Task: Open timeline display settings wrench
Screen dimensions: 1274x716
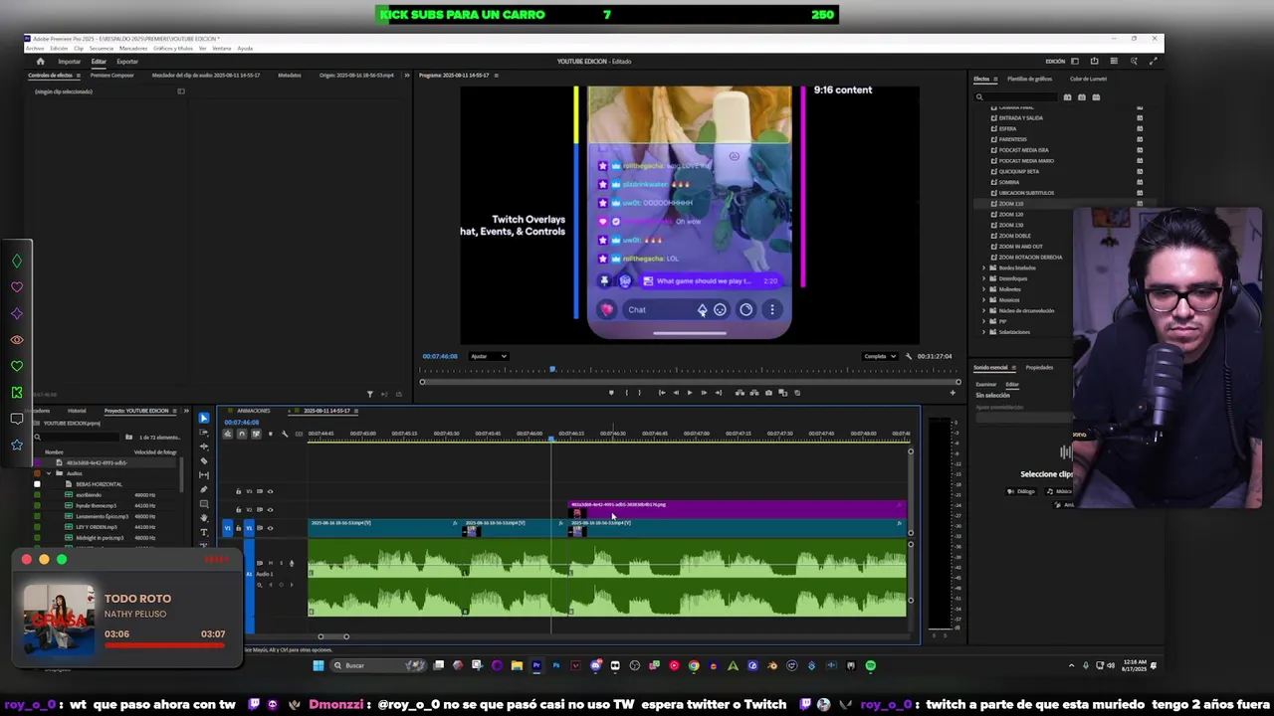Action: [285, 434]
